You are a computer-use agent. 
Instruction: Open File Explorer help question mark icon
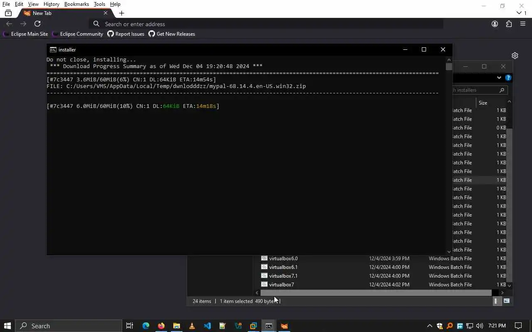coord(508,78)
